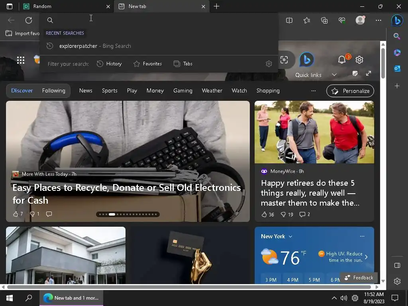Click the sidebar Search icon

pos(397,36)
